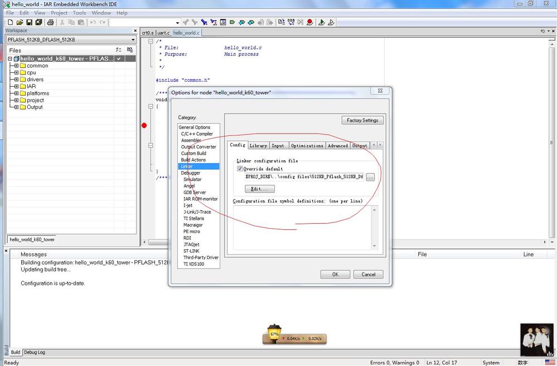Image resolution: width=557 pixels, height=366 pixels.
Task: Click the configuration column icon in Files header
Action: 119,50
